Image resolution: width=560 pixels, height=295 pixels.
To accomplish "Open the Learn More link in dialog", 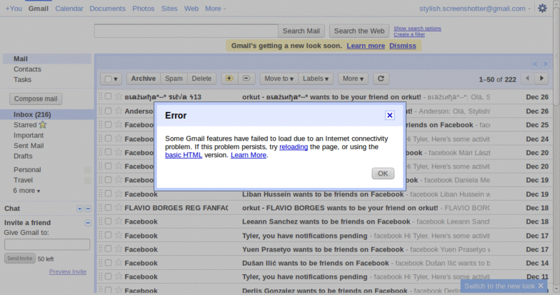I will click(x=248, y=154).
